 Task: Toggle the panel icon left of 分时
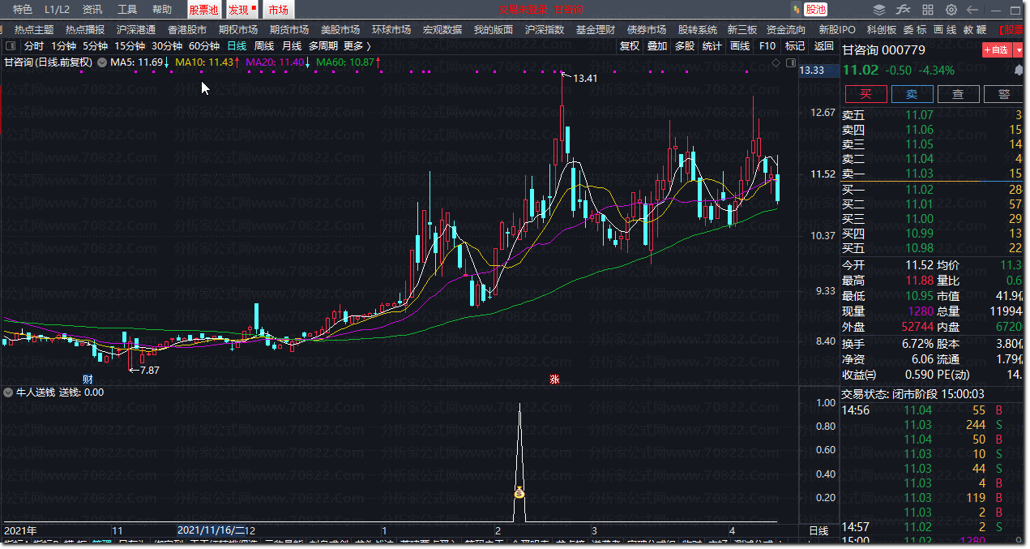pos(11,46)
